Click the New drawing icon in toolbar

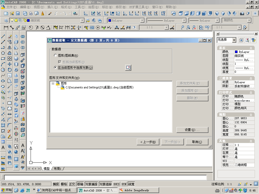(6, 14)
